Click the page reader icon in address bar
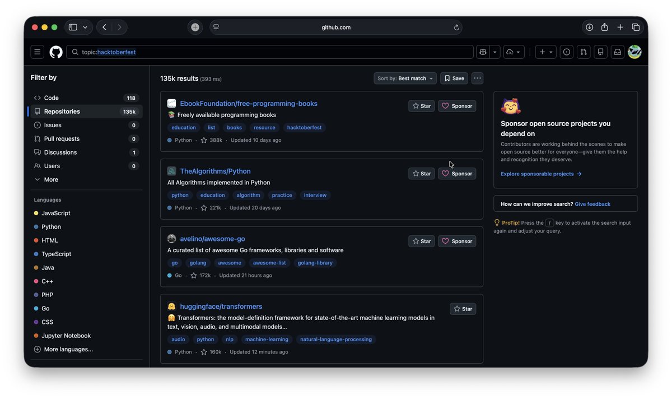The width and height of the screenshot is (672, 399). (216, 27)
